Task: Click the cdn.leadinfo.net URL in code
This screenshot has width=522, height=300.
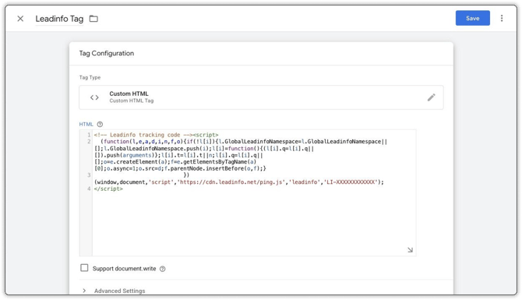Action: (x=232, y=182)
